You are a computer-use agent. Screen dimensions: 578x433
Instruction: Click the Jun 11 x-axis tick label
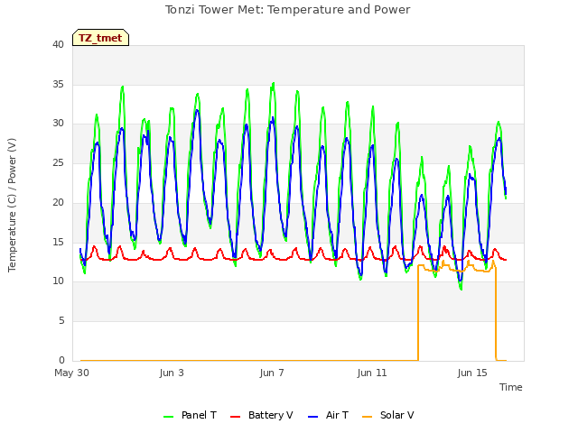372,373
